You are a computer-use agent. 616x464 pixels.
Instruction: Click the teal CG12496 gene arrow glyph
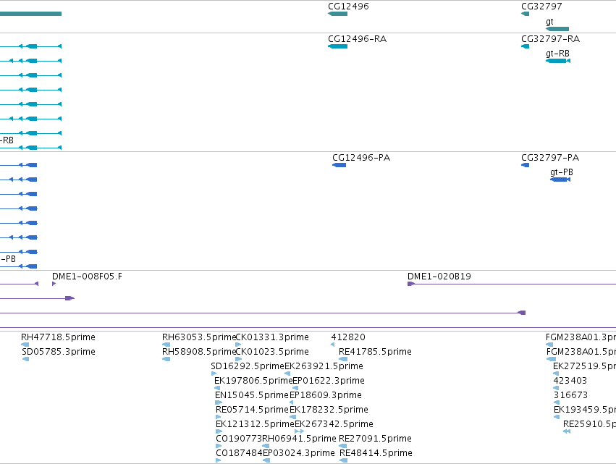pos(337,14)
